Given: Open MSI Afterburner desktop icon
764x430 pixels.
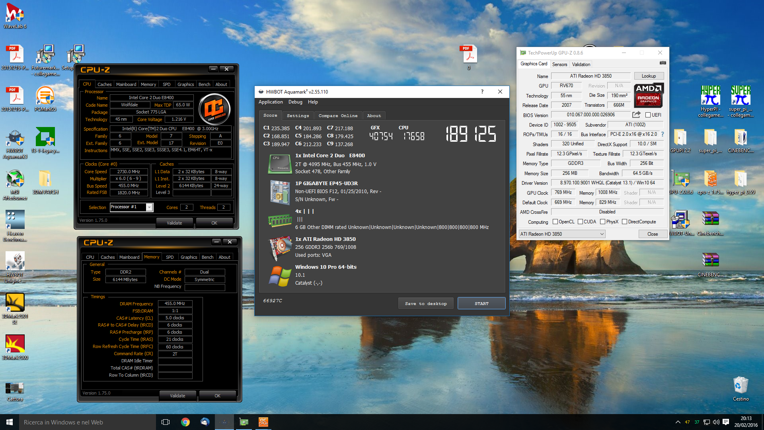Looking at the screenshot, I should [15, 185].
